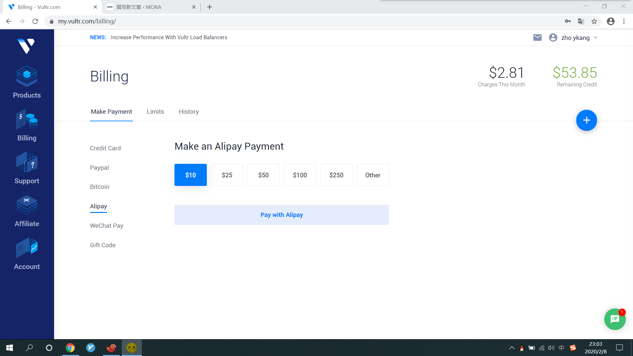
Task: Click the site lock icon in address bar
Action: pos(51,21)
